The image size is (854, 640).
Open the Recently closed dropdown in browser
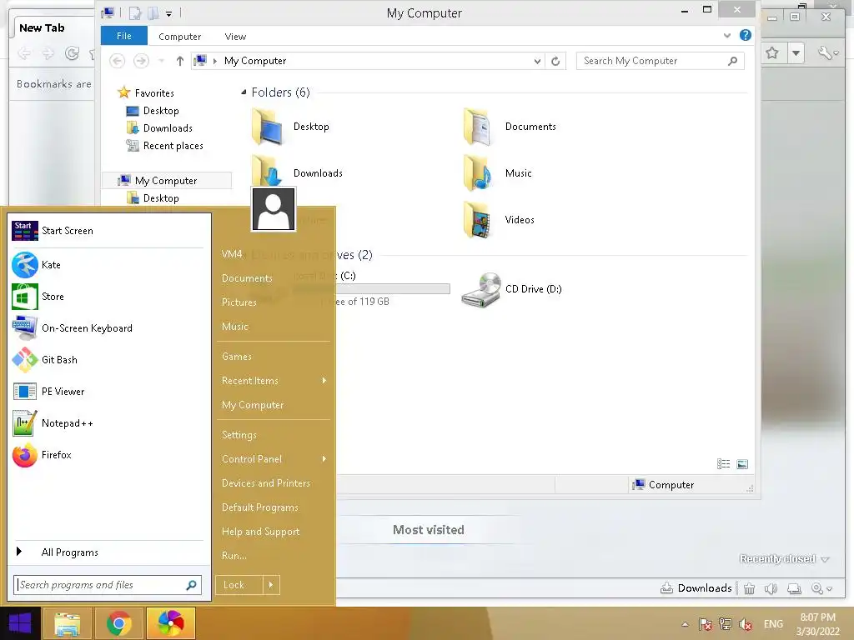point(784,559)
